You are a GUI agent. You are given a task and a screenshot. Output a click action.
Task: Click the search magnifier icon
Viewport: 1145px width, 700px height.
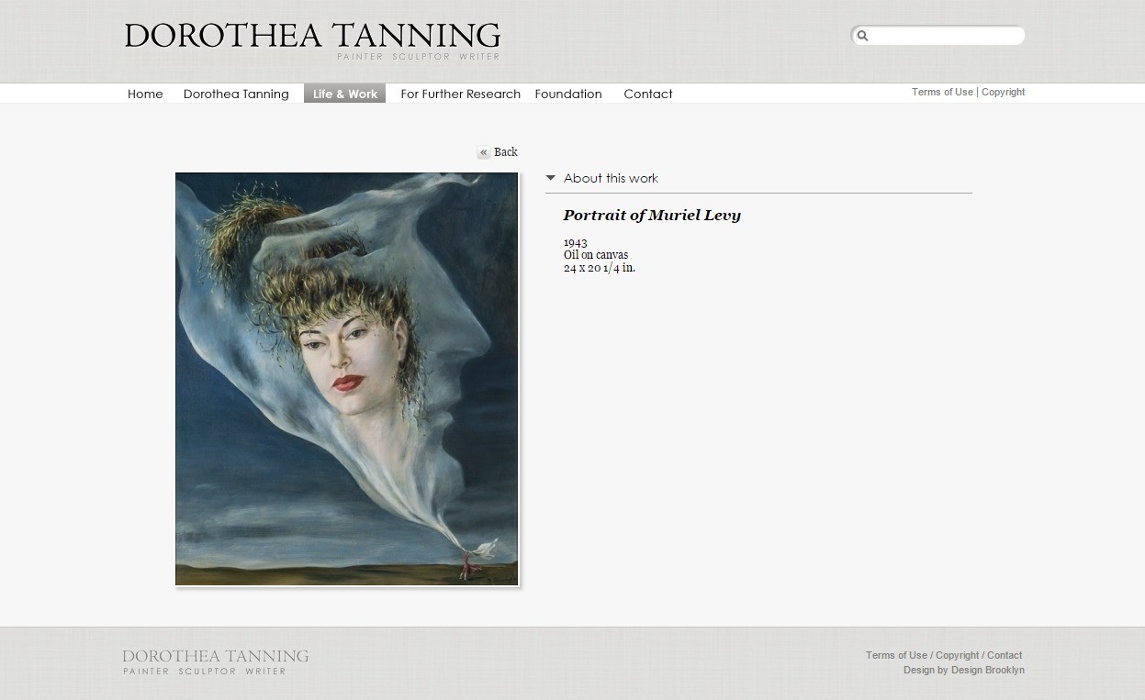pyautogui.click(x=862, y=36)
